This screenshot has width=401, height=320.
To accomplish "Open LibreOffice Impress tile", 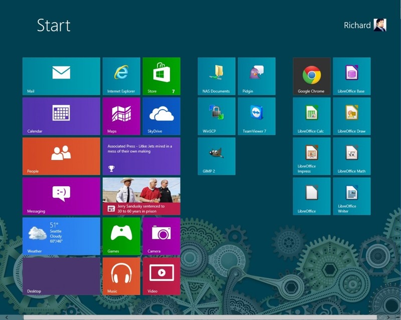I will [x=311, y=156].
